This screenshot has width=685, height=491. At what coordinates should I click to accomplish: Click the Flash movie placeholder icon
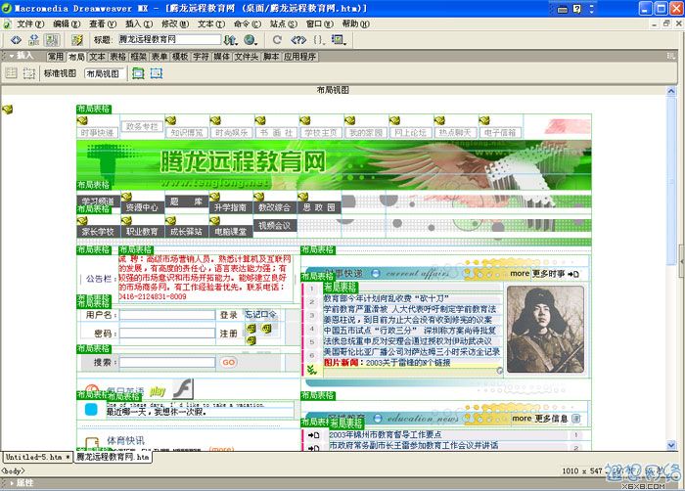(x=183, y=388)
